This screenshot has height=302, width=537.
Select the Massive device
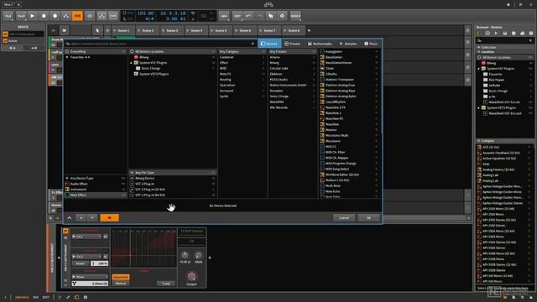[349, 130]
